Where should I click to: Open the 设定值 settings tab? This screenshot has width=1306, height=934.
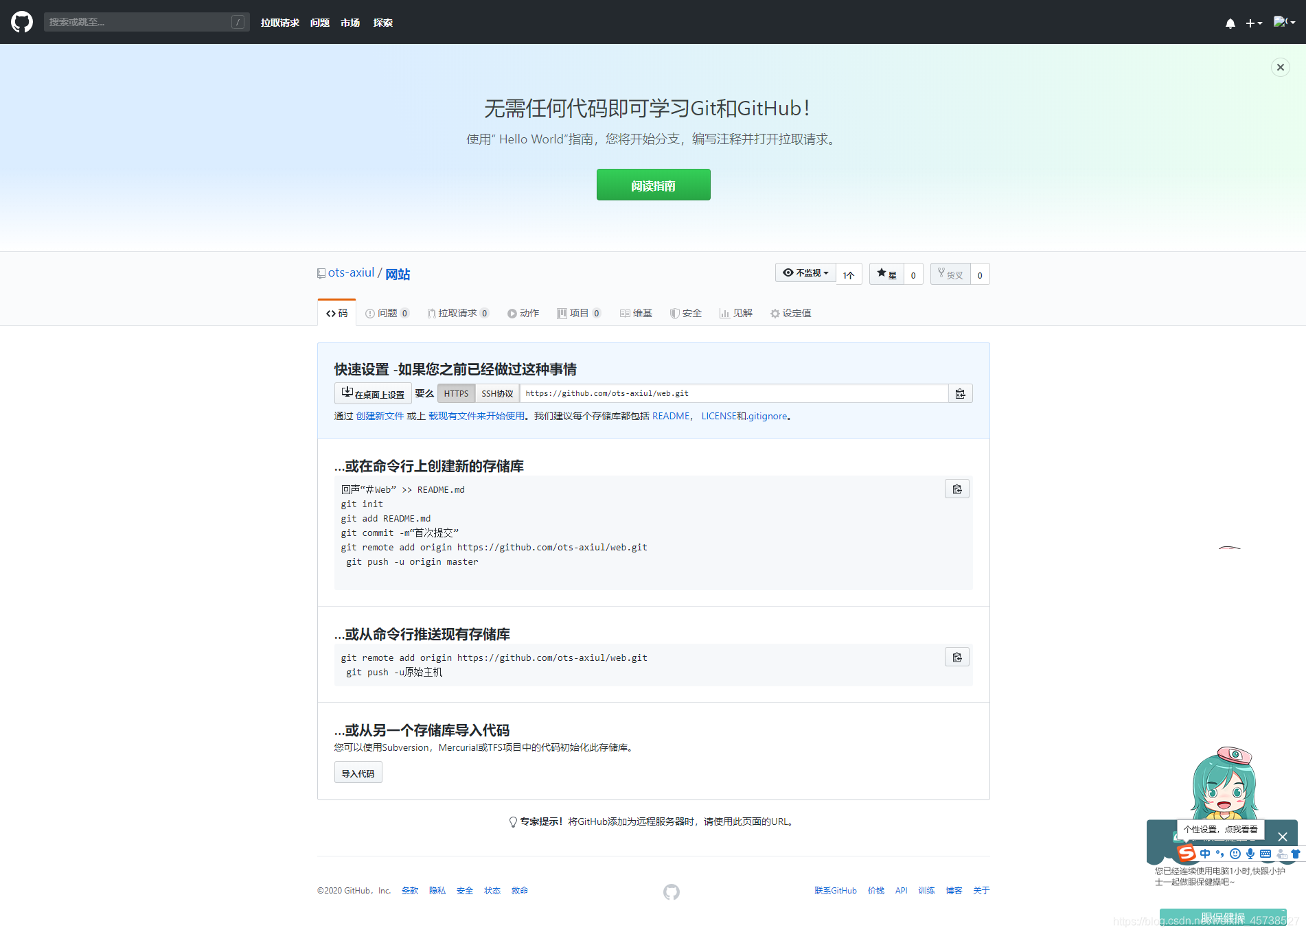pos(790,313)
